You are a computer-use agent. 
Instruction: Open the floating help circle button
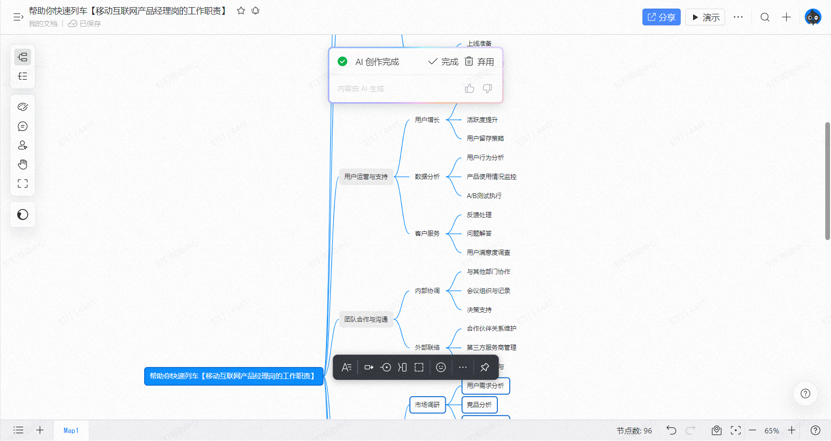(x=805, y=393)
